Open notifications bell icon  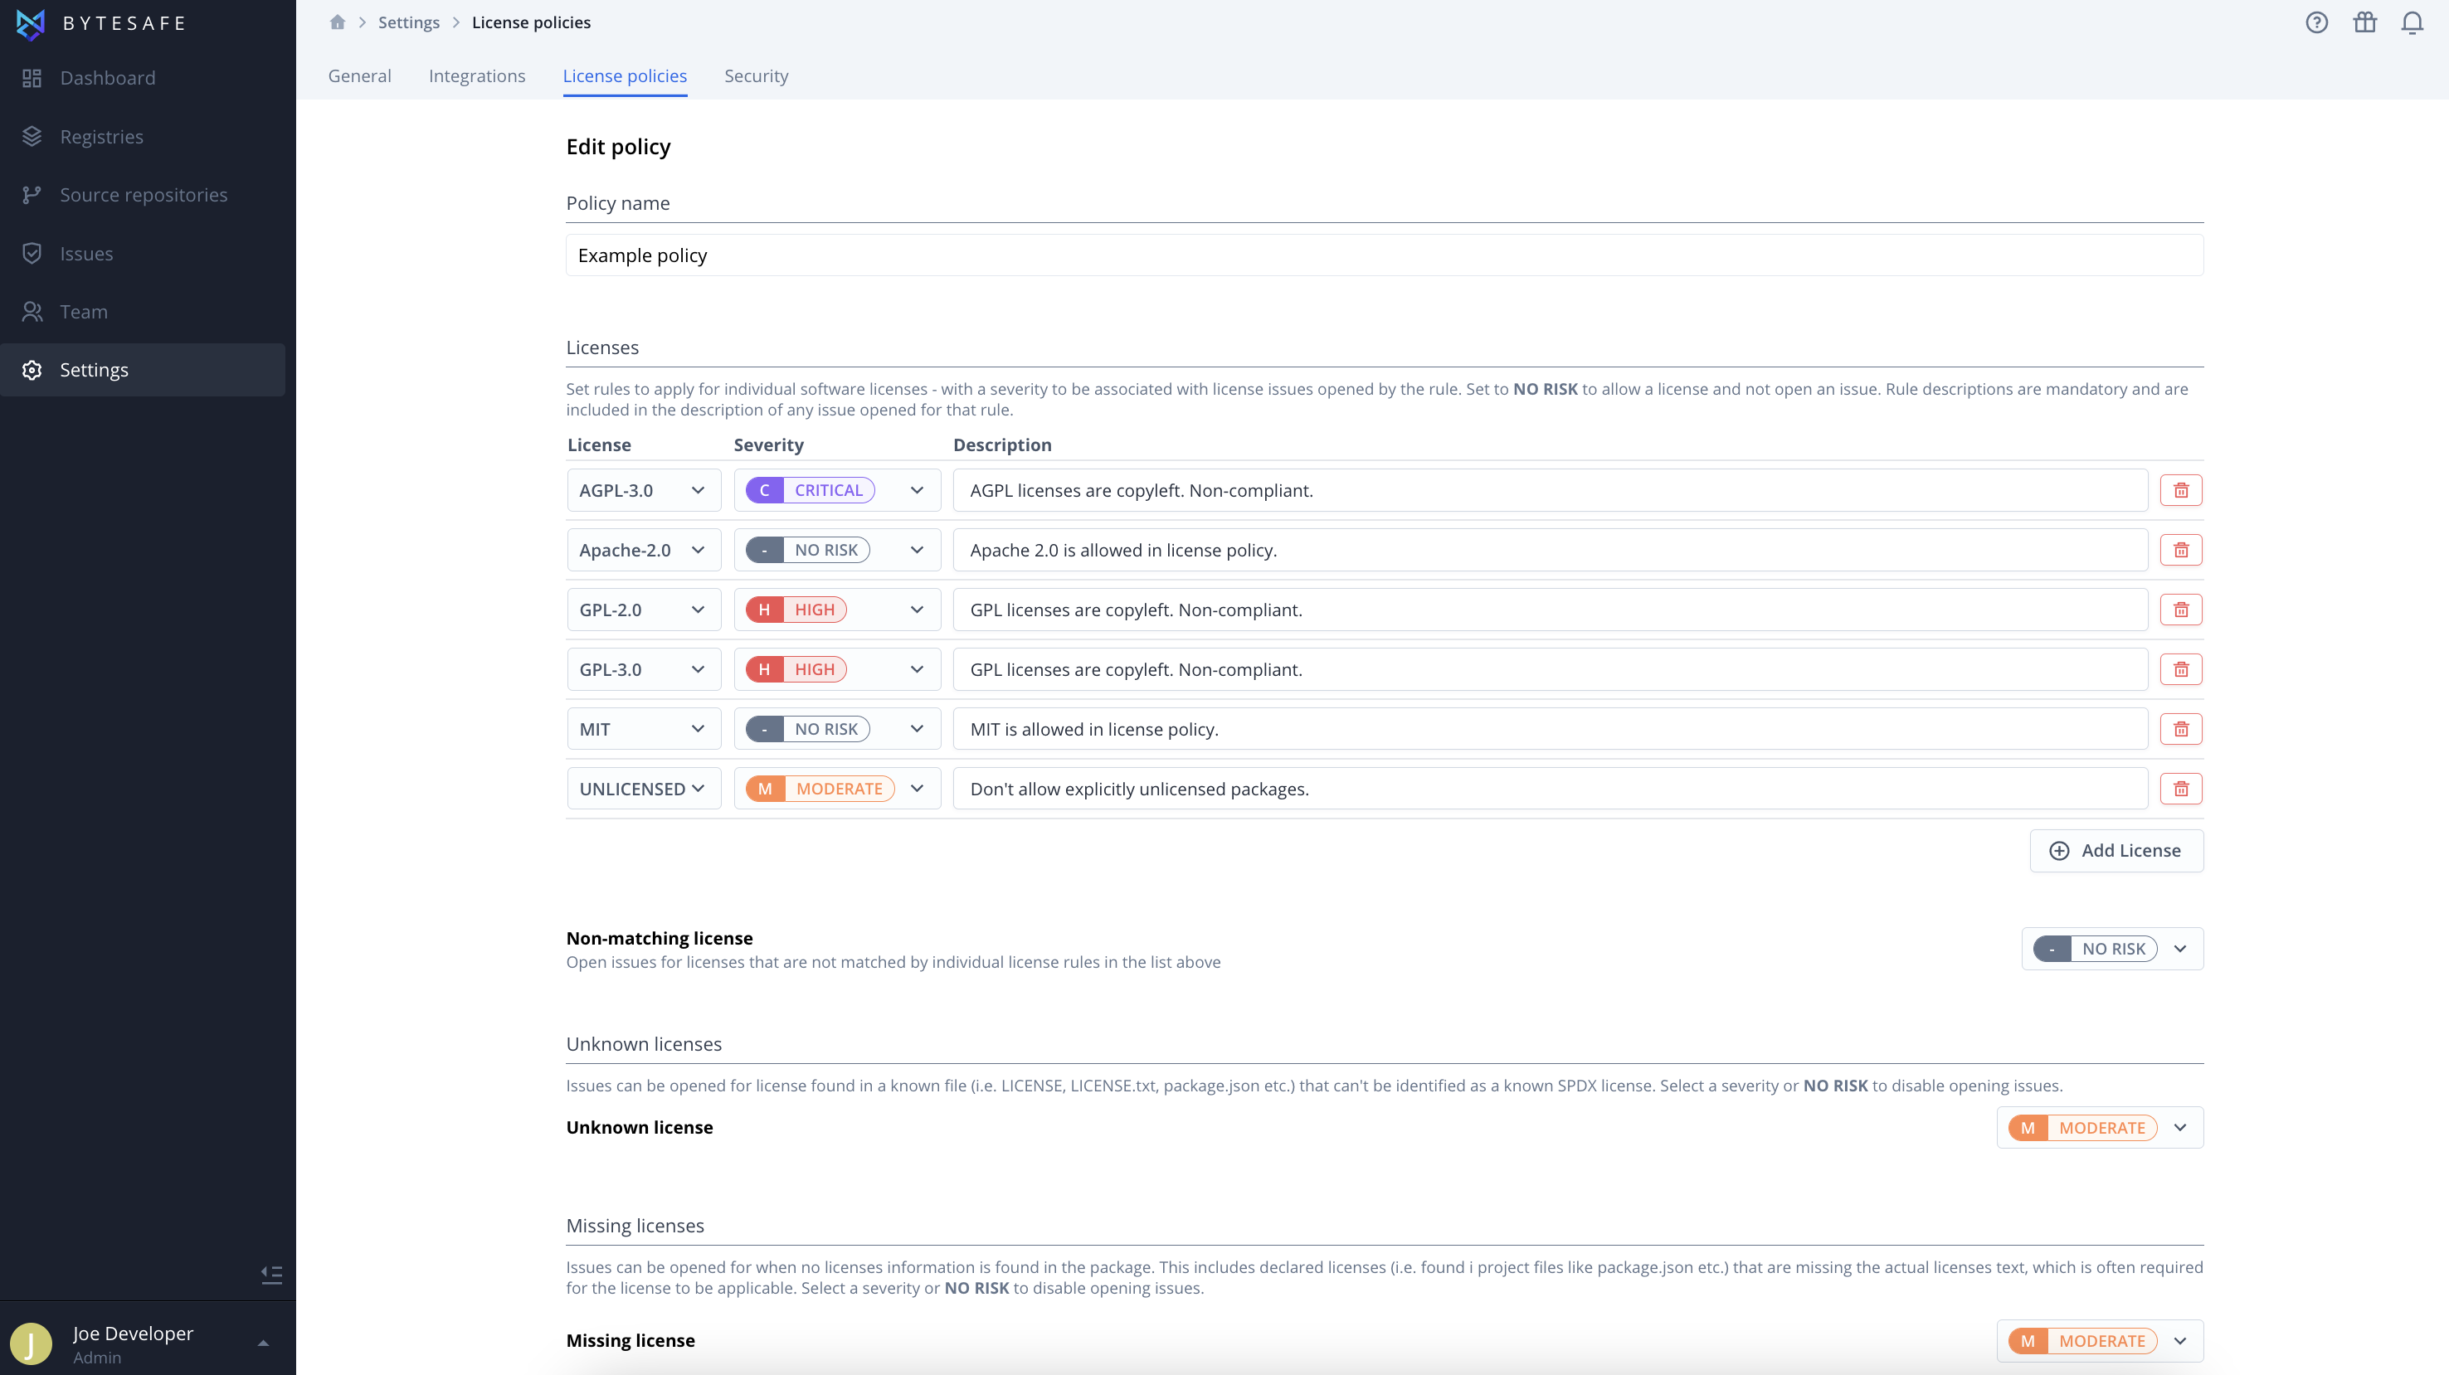point(2412,22)
